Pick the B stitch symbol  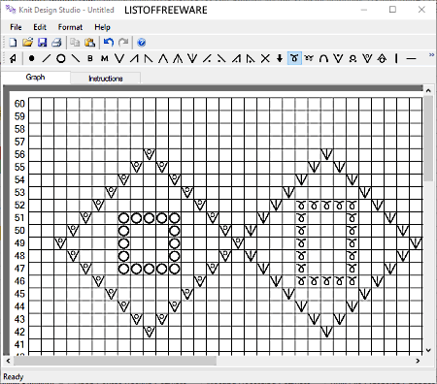(x=90, y=58)
